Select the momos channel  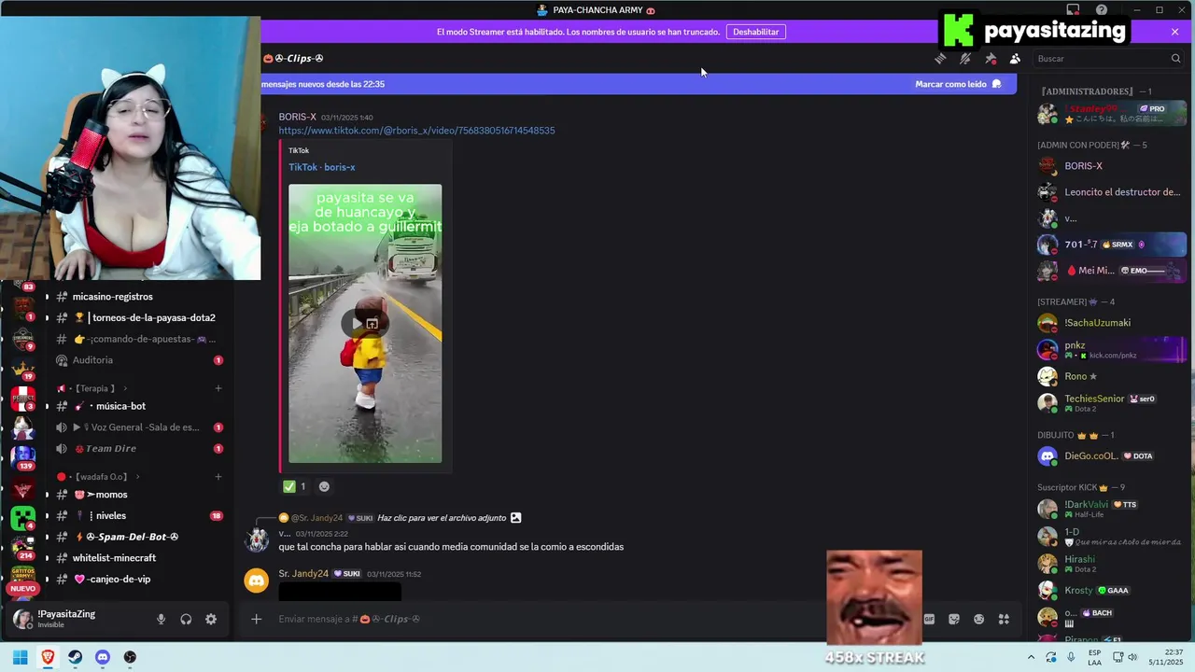(x=137, y=495)
